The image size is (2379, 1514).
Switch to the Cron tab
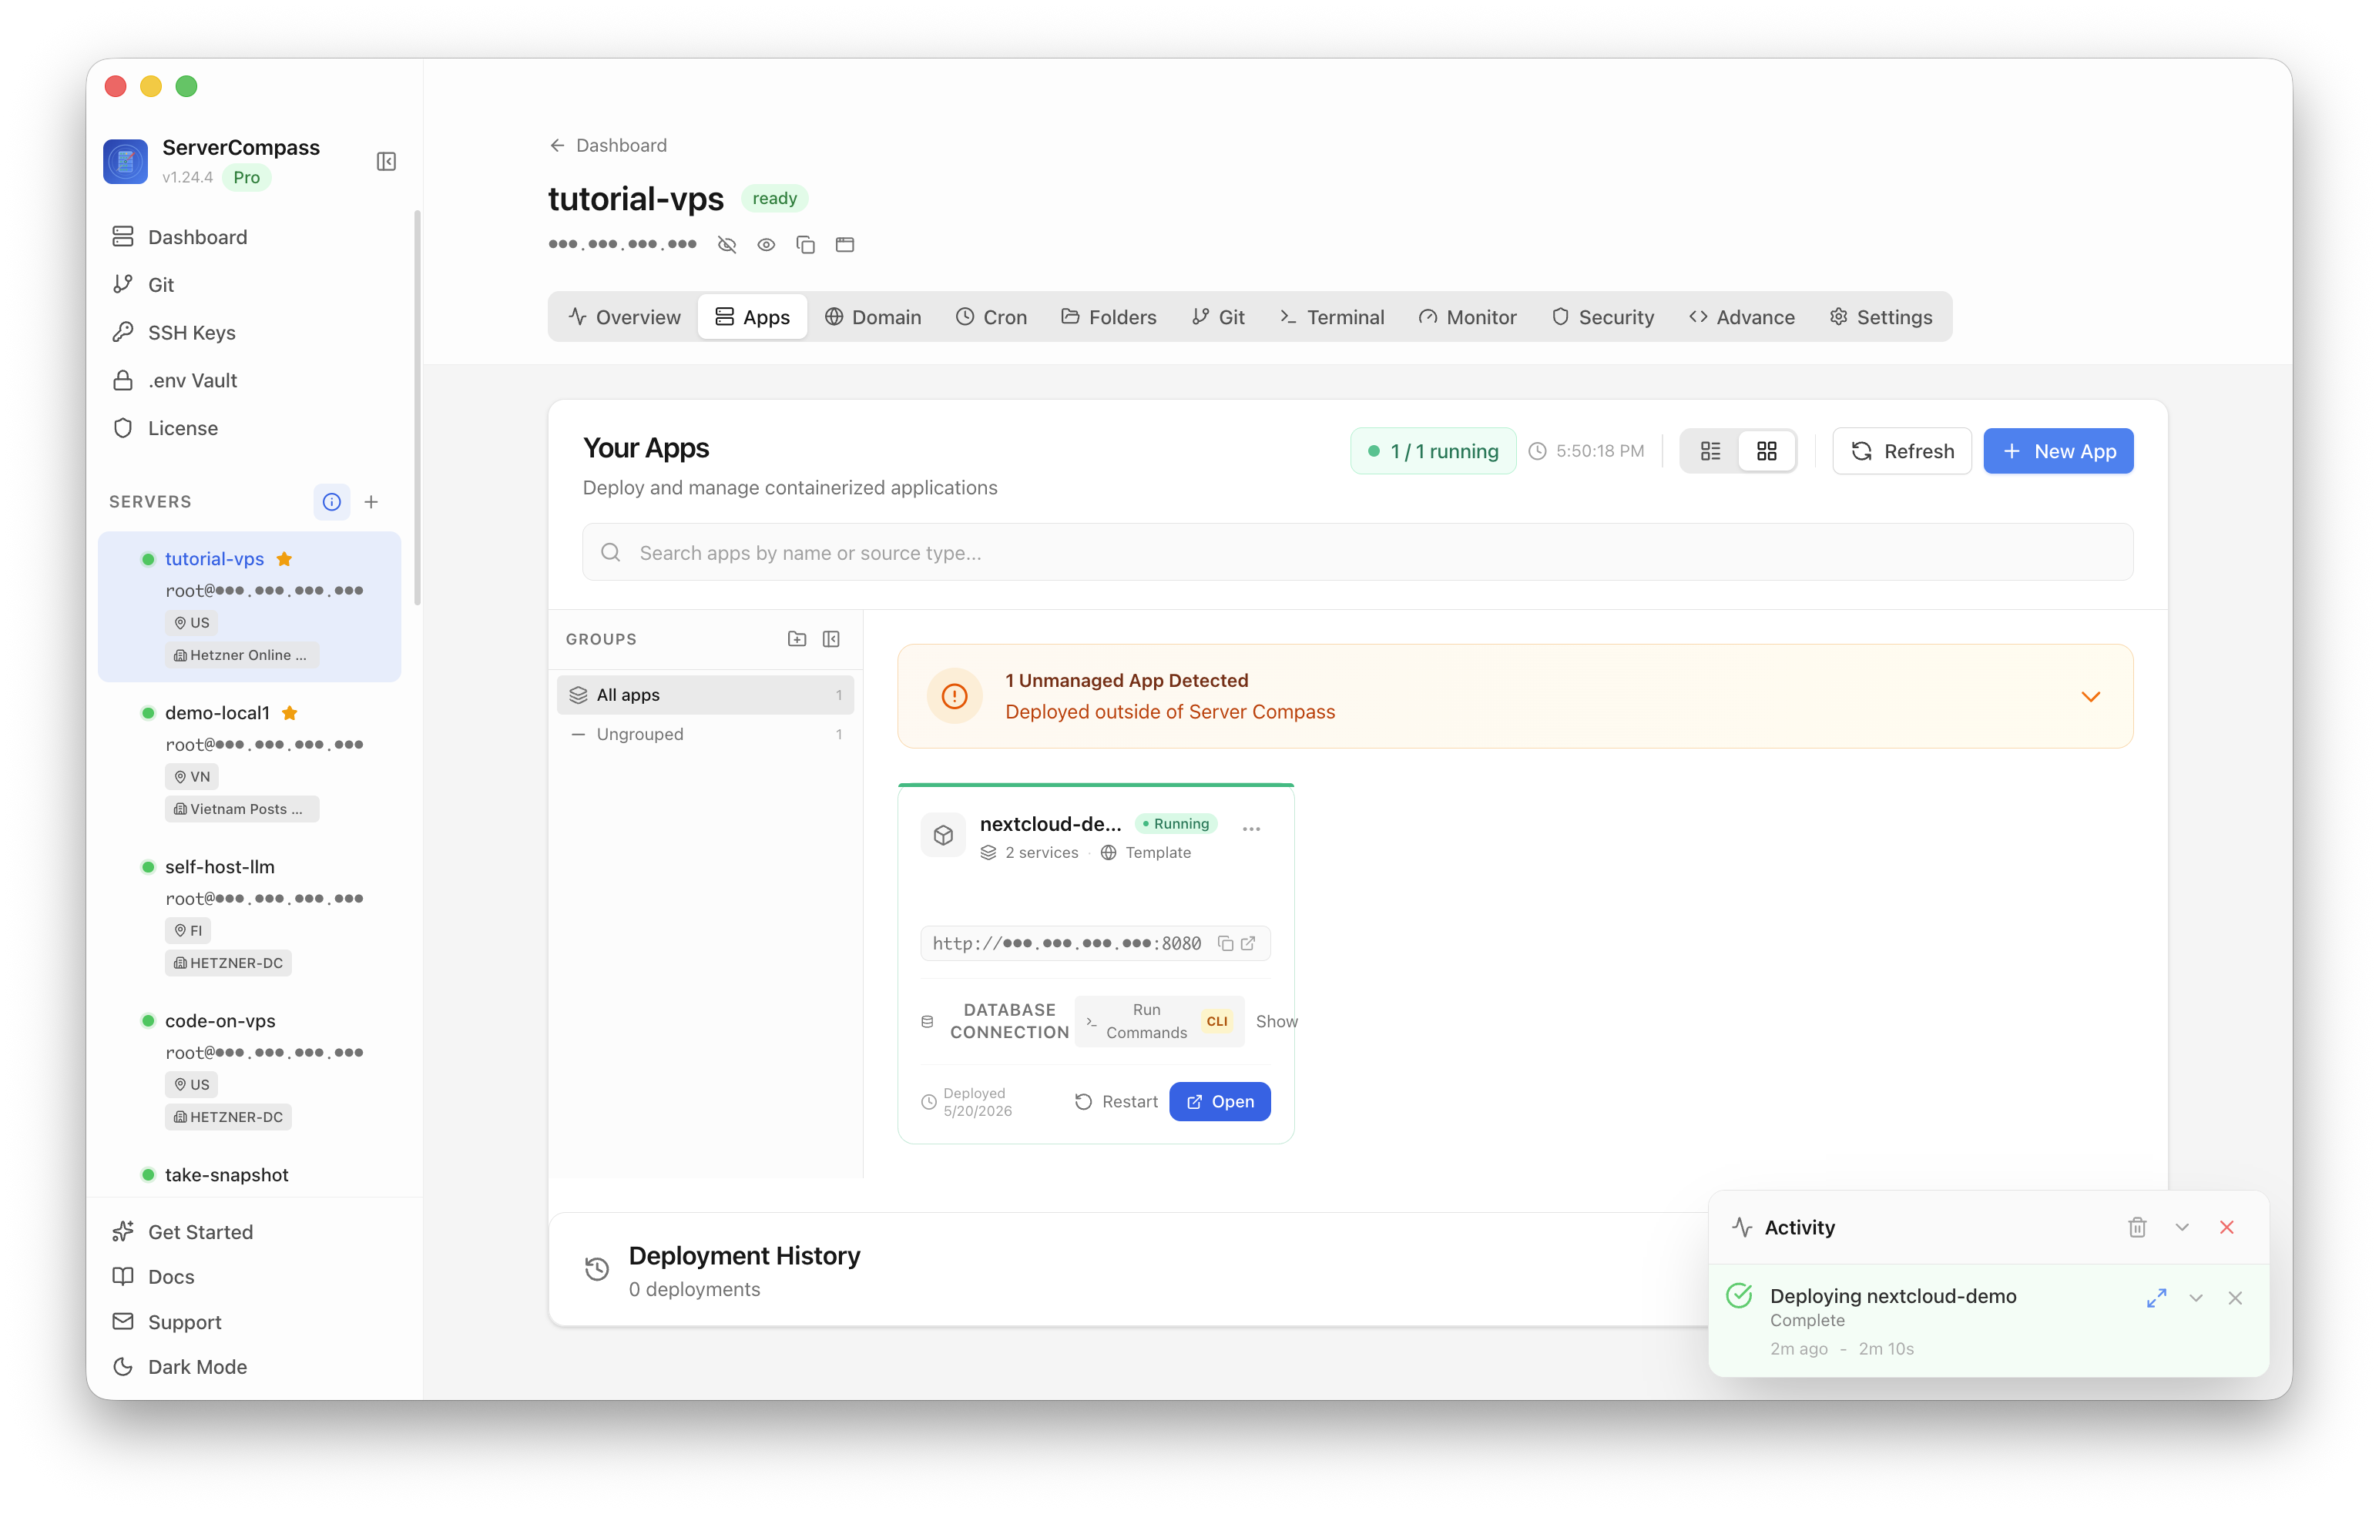tap(992, 317)
